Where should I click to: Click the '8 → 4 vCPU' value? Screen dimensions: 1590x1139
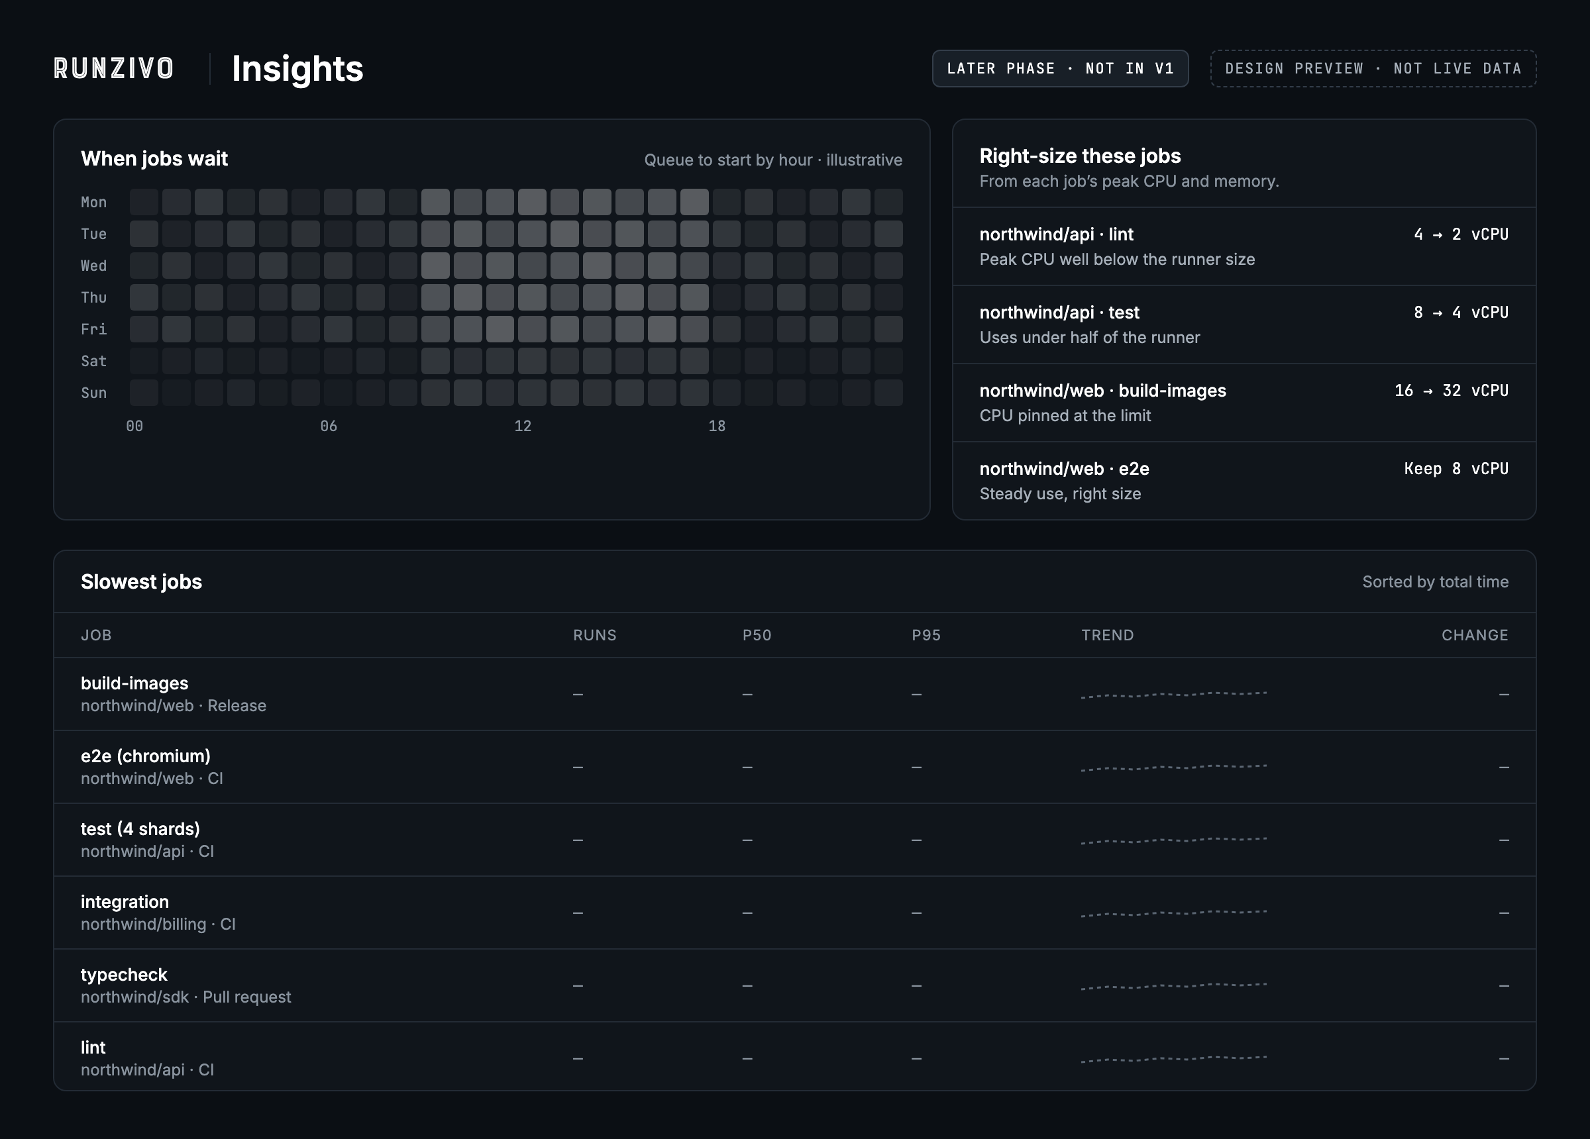tap(1461, 313)
